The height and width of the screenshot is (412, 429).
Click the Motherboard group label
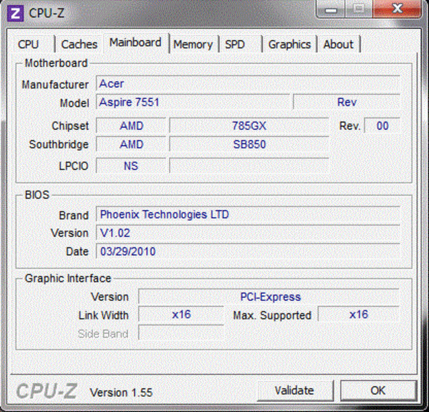[56, 63]
